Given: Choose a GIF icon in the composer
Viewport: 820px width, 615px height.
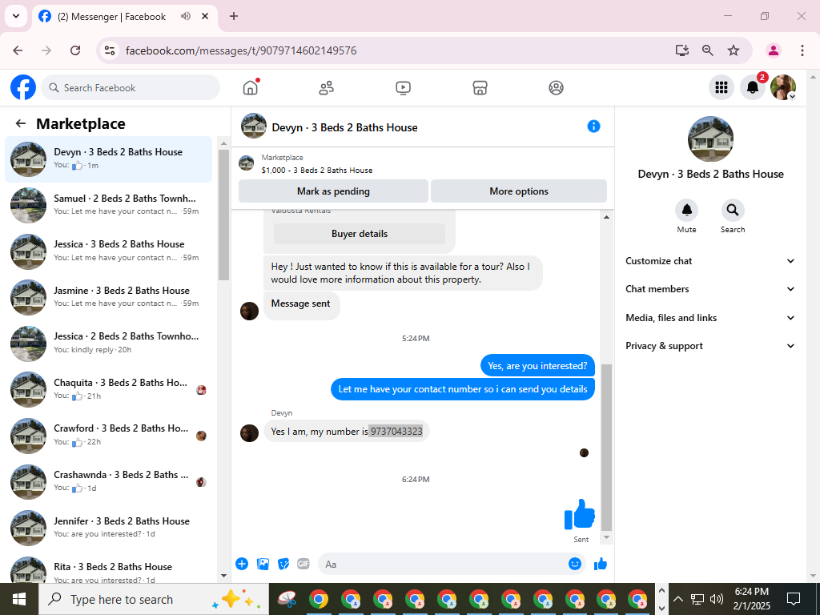Looking at the screenshot, I should tap(303, 564).
